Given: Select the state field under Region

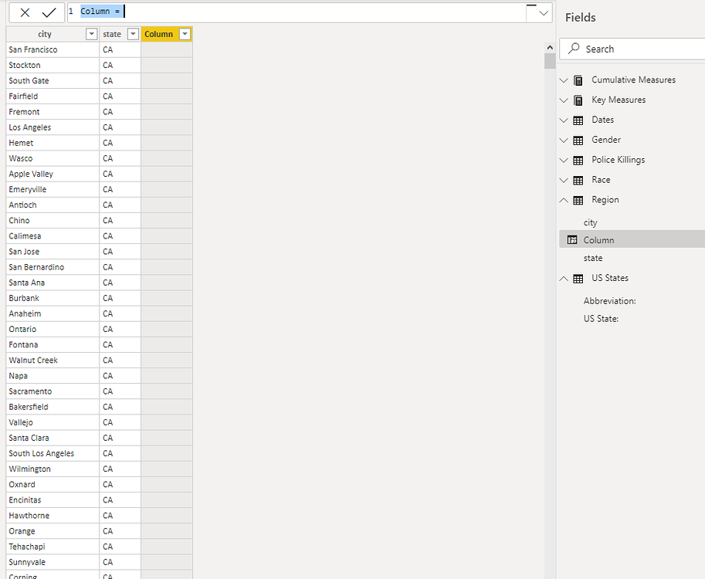Looking at the screenshot, I should tap(592, 258).
